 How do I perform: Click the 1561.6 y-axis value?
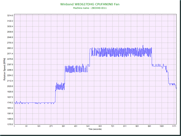click(10, 114)
